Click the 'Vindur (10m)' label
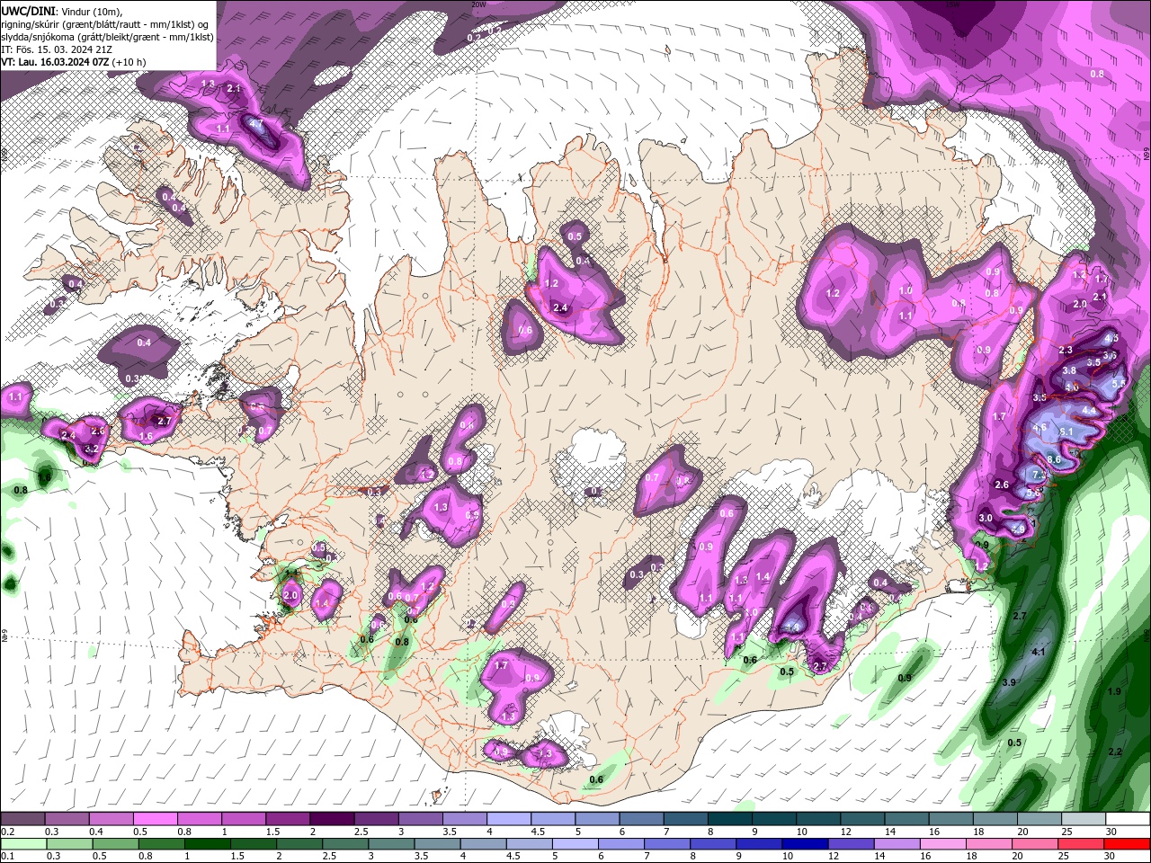 point(90,11)
